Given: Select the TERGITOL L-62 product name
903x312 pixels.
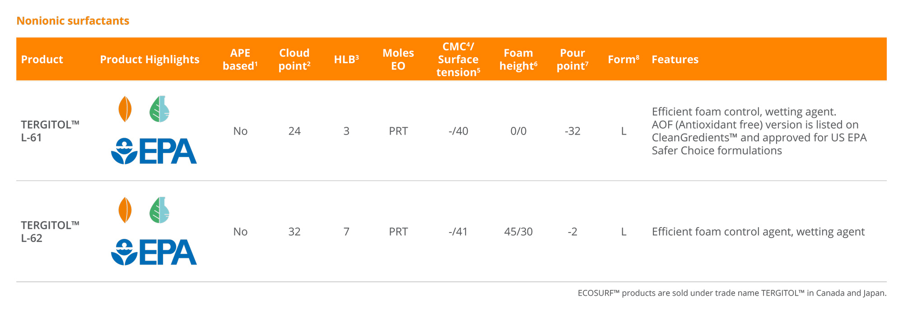Looking at the screenshot, I should [x=50, y=232].
